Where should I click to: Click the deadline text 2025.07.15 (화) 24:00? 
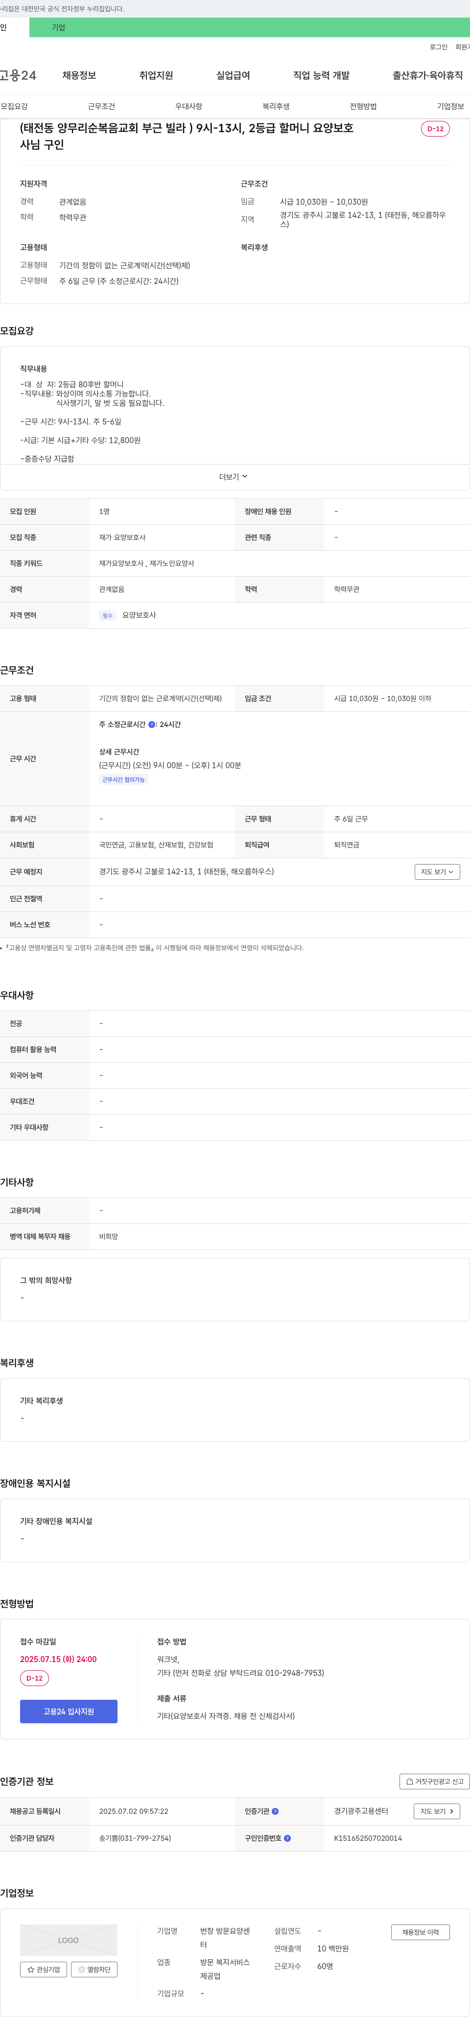pyautogui.click(x=59, y=1659)
